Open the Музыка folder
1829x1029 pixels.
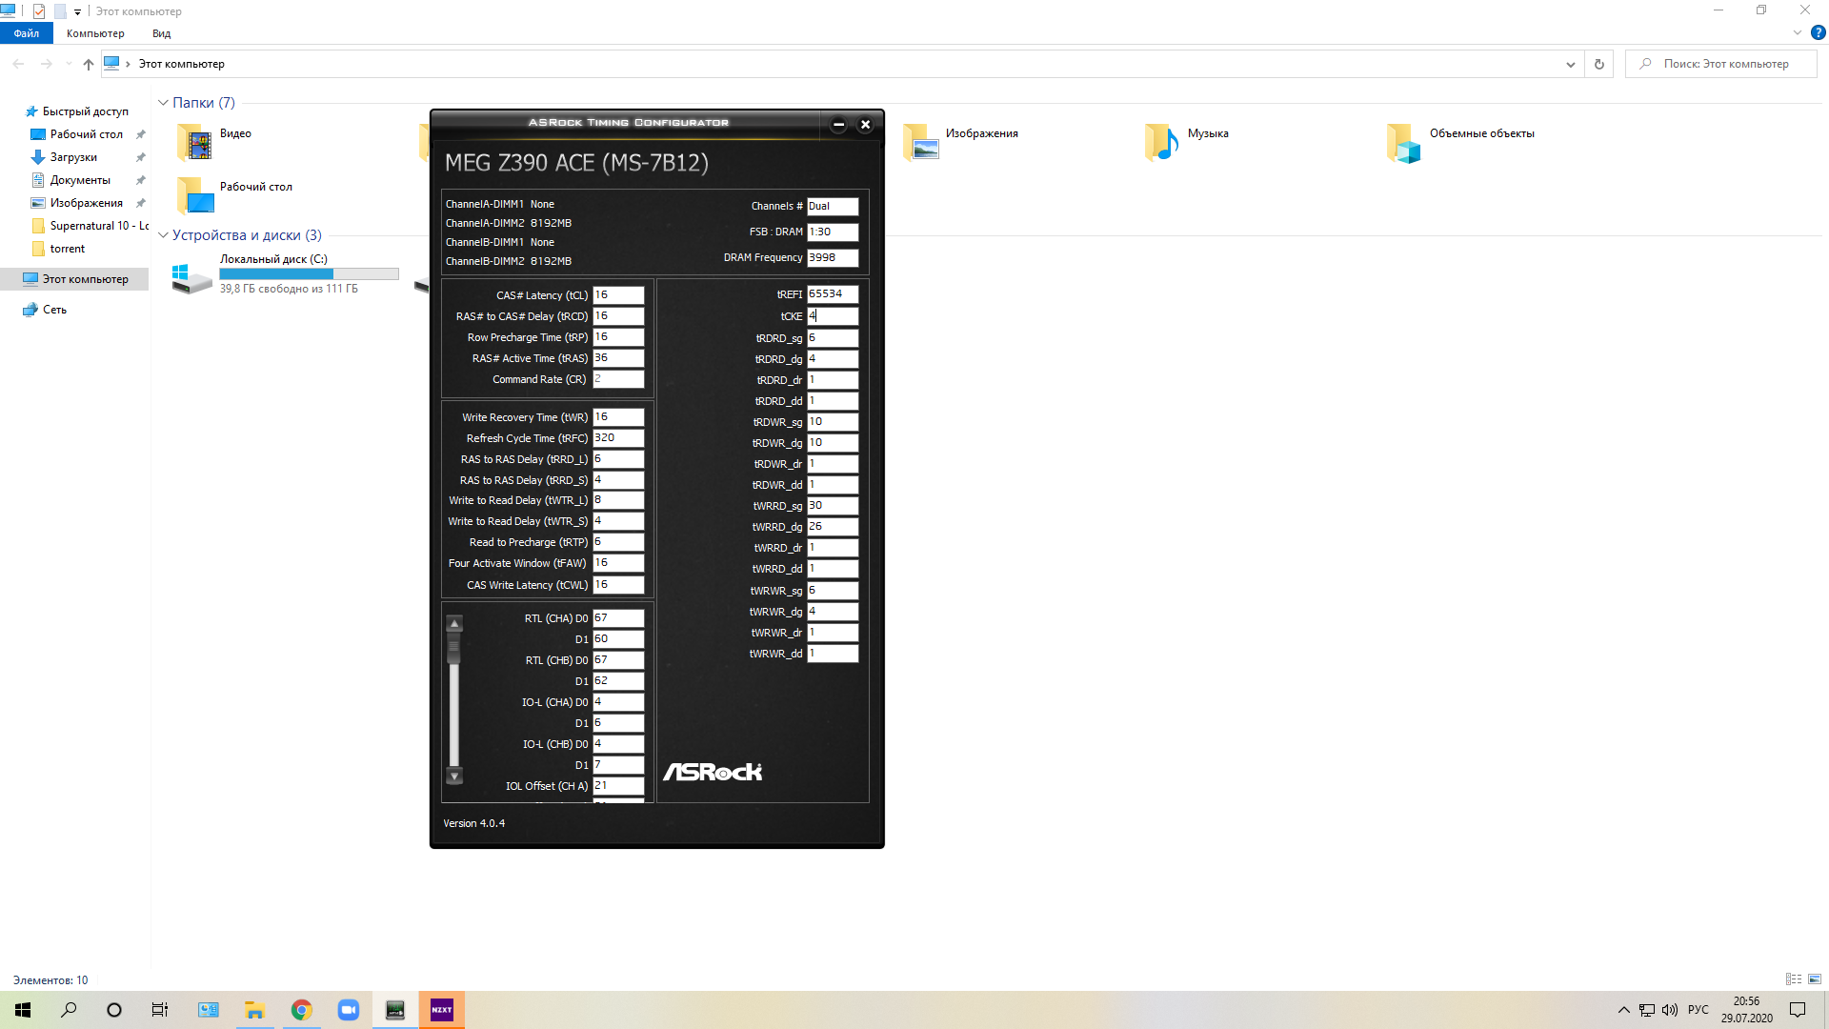[1162, 143]
